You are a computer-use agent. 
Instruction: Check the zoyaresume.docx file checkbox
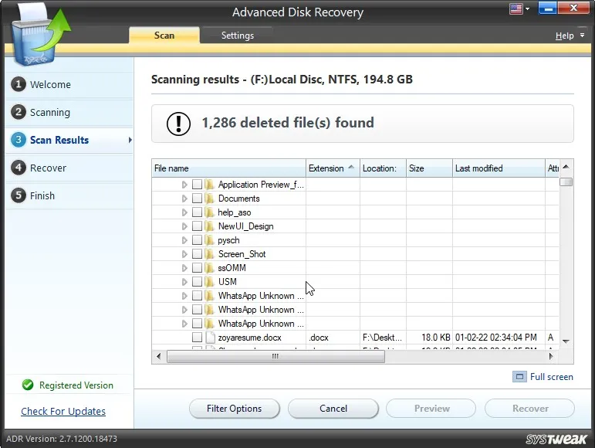pyautogui.click(x=197, y=337)
